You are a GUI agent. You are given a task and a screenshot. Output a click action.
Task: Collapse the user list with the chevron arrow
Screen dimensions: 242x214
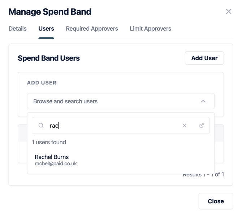pos(203,101)
